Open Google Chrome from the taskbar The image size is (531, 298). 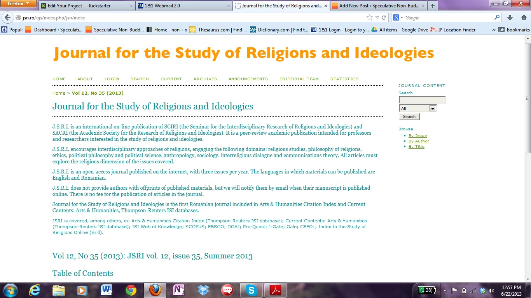pyautogui.click(x=131, y=290)
